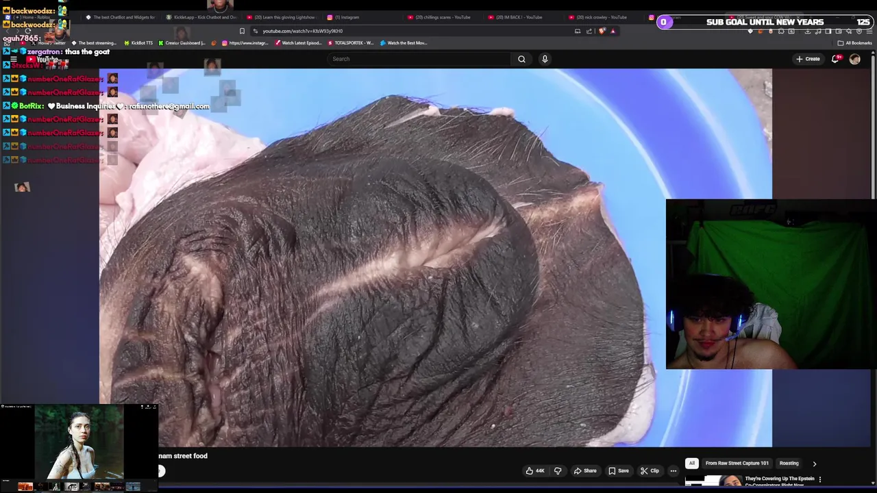This screenshot has height=493, width=877.
Task: Open the TOTALSPORTEK bookmark
Action: click(x=351, y=43)
